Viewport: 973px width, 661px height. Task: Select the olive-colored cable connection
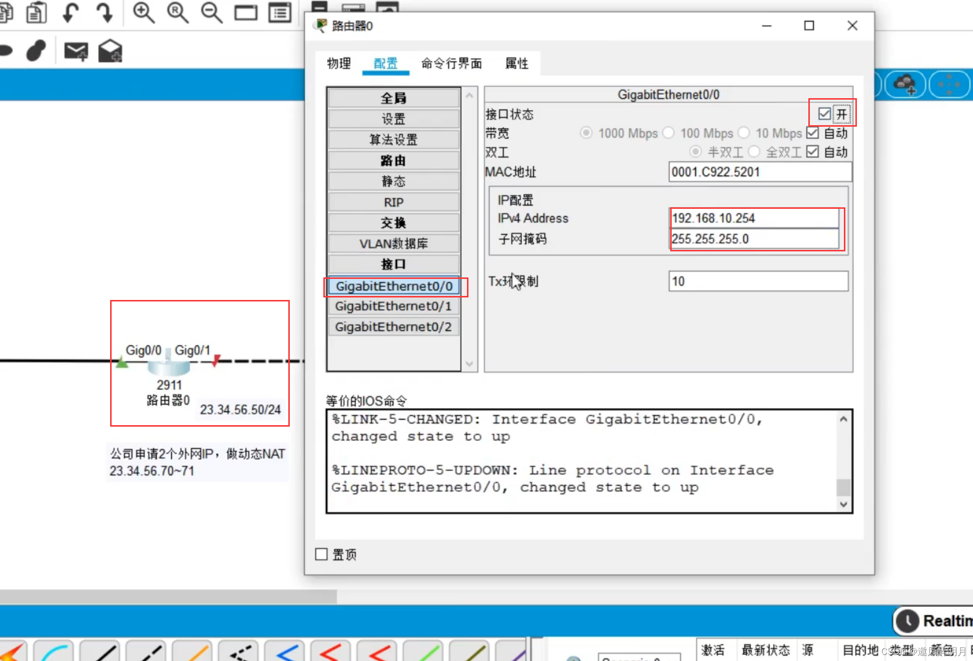[x=469, y=650]
